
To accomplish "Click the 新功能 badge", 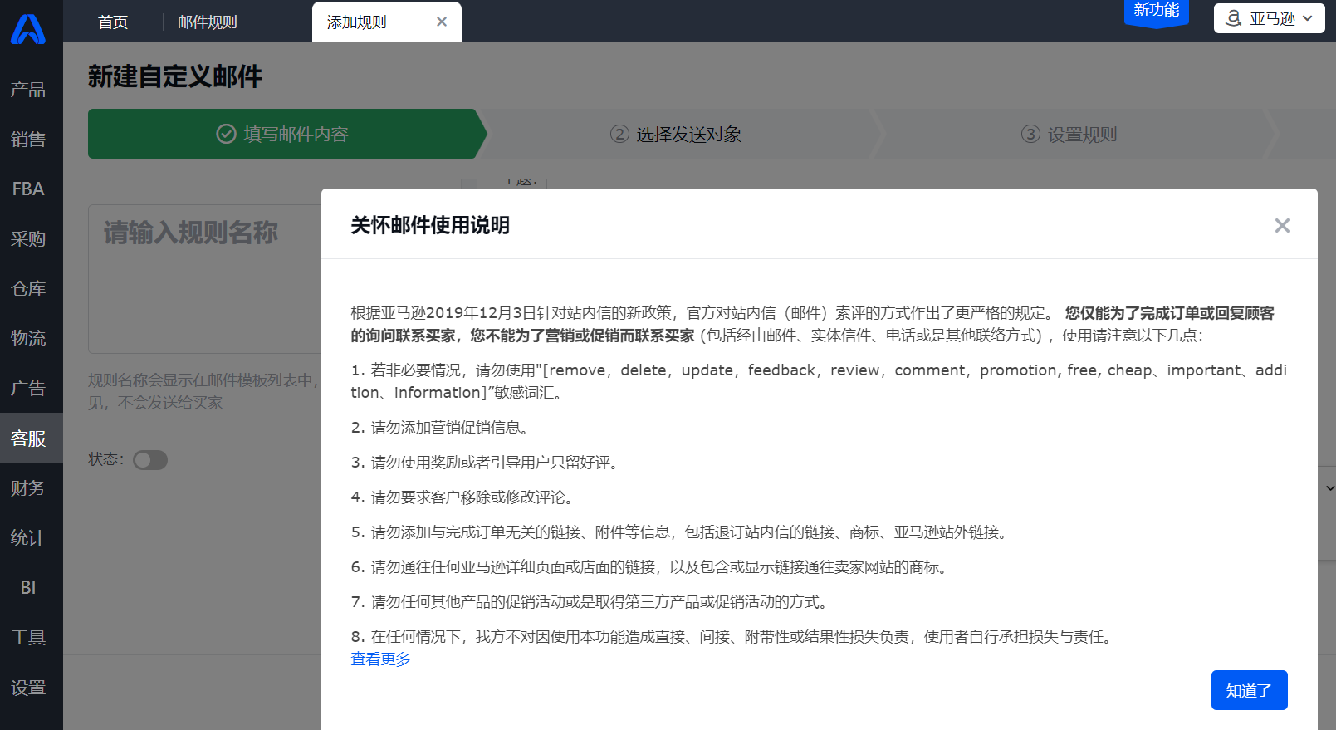I will point(1157,12).
